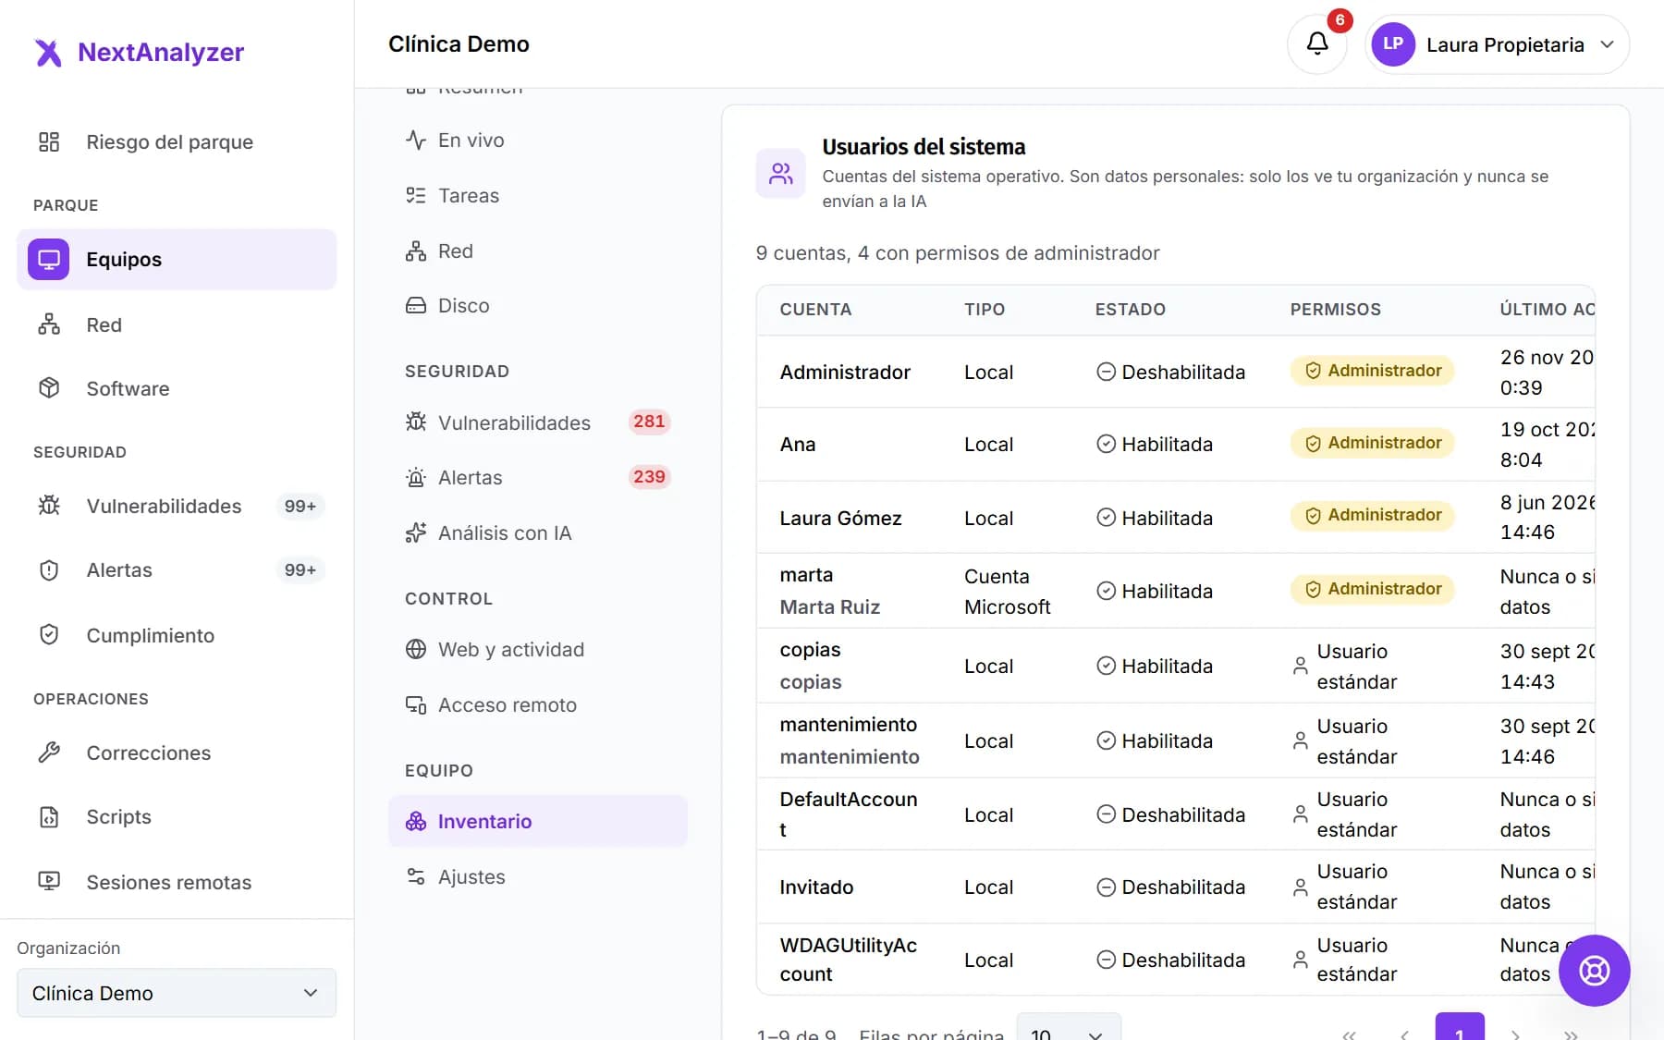This screenshot has width=1664, height=1040.
Task: Click the Administrador badge in Ana's row
Action: [x=1373, y=443]
